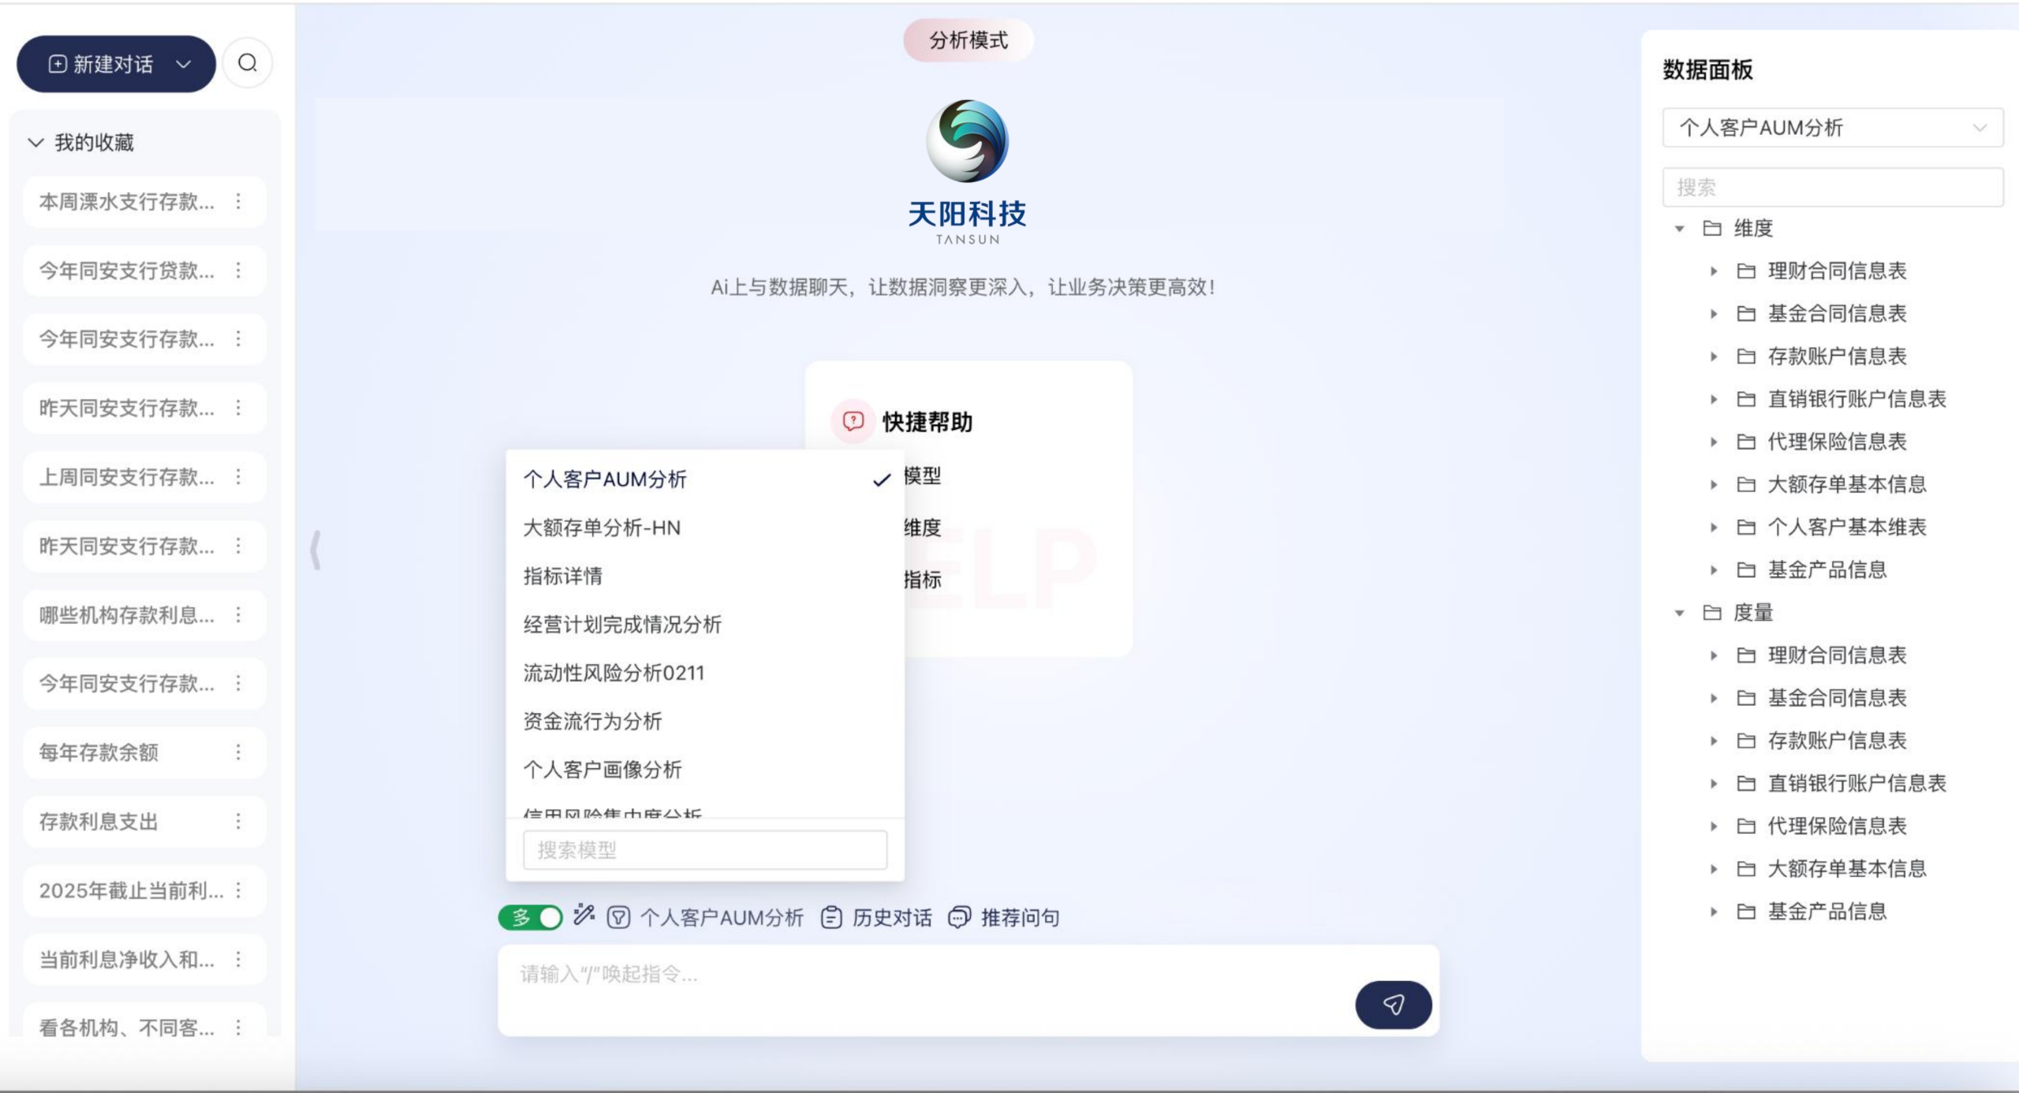This screenshot has height=1093, width=2019.
Task: Click the folder icon beside 维度
Action: click(1711, 228)
